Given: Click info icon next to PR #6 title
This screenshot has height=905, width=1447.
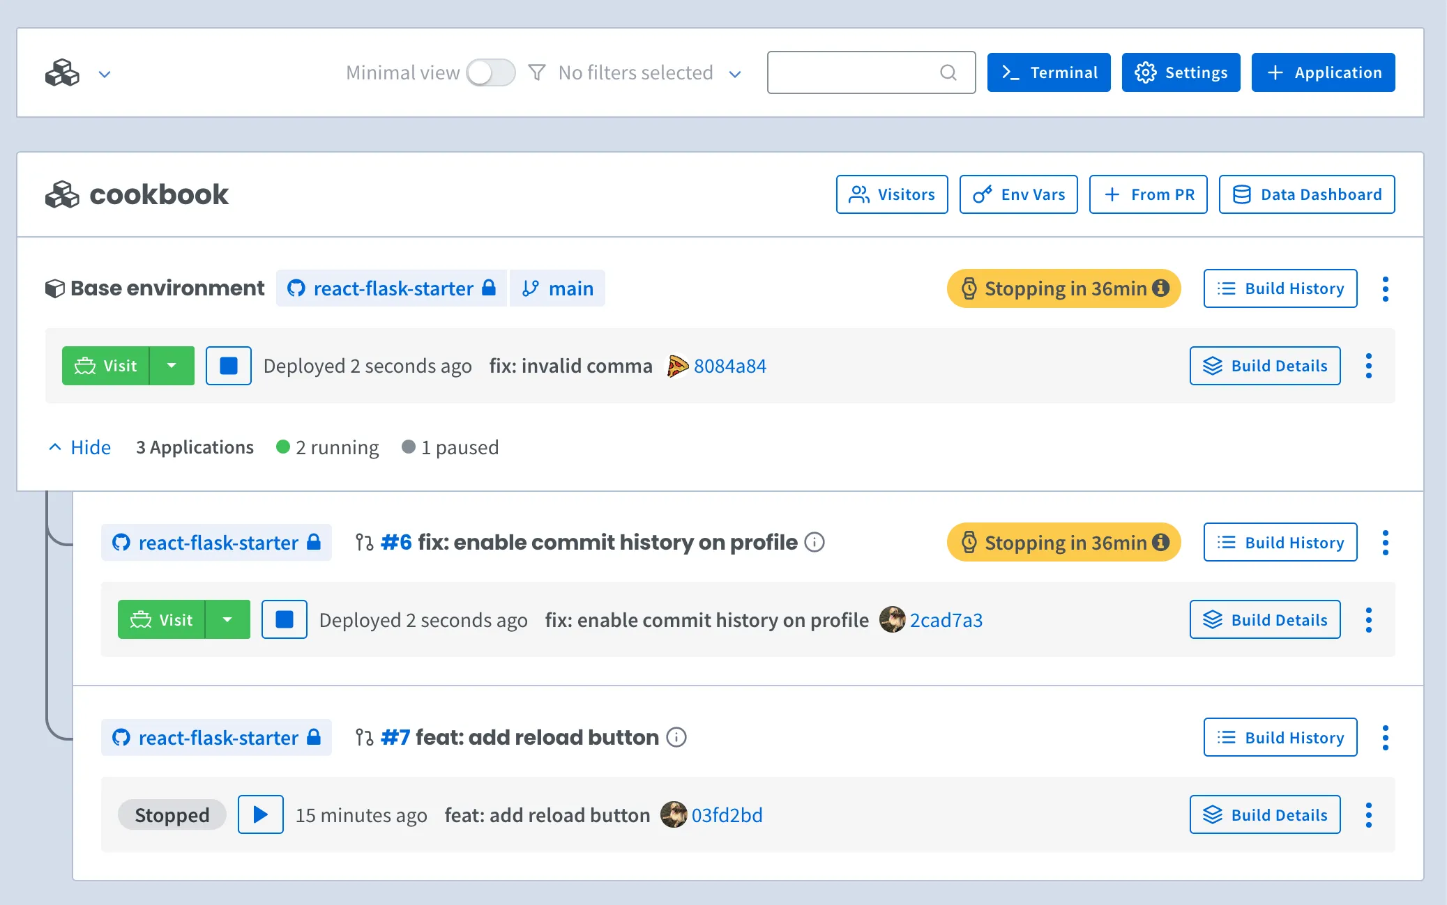Looking at the screenshot, I should [x=815, y=542].
